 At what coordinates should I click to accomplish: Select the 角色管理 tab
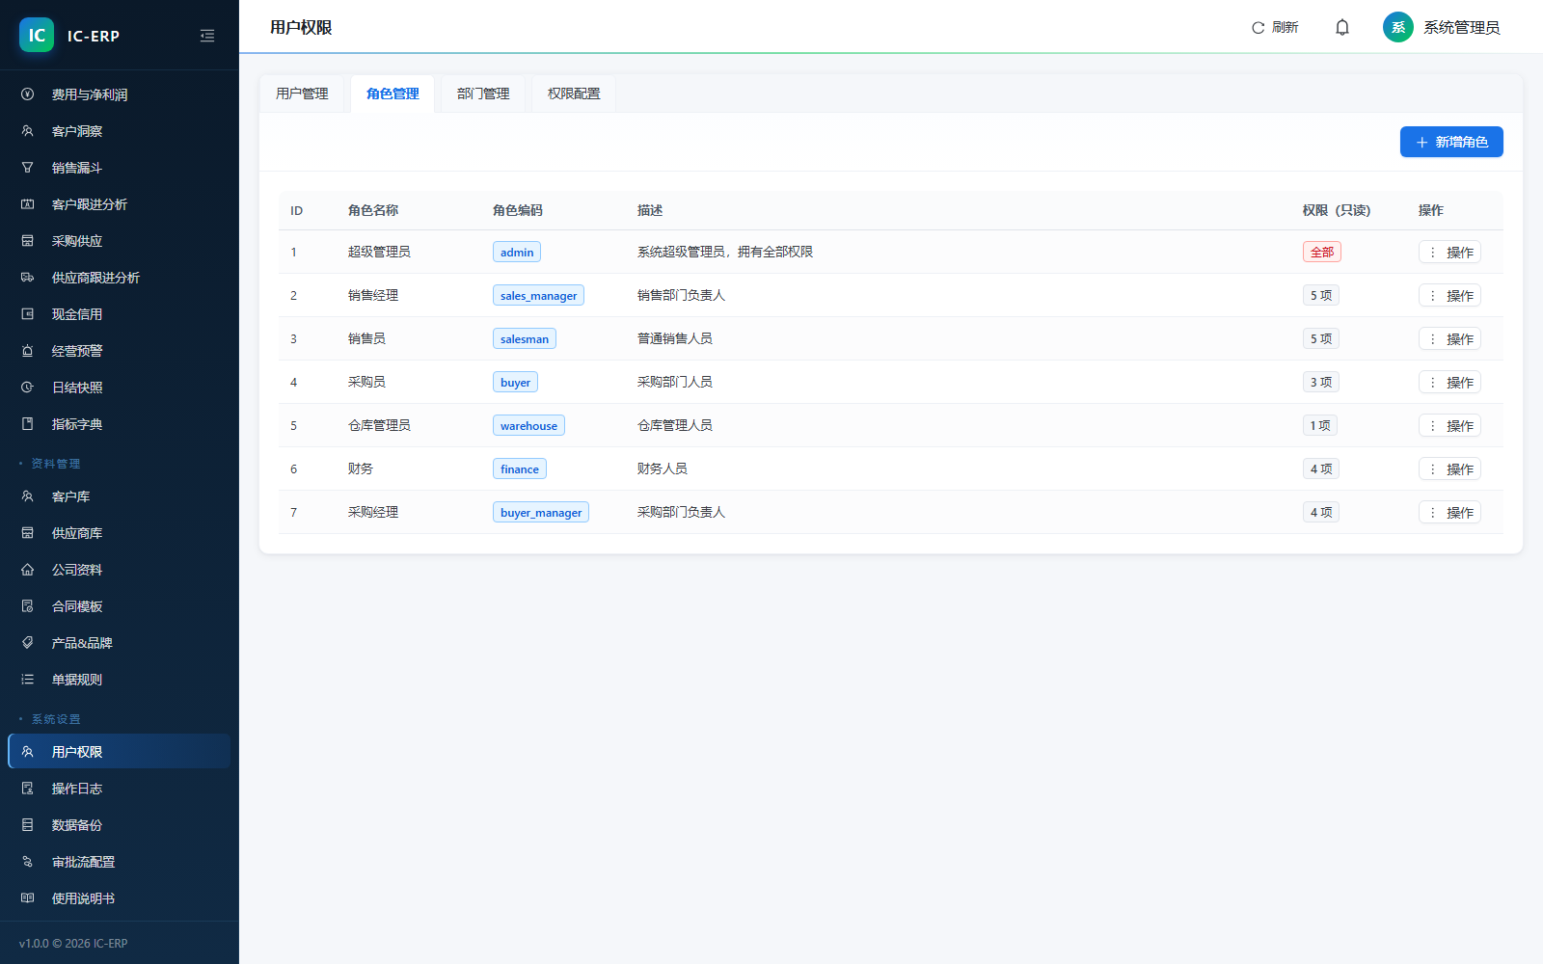click(x=393, y=94)
